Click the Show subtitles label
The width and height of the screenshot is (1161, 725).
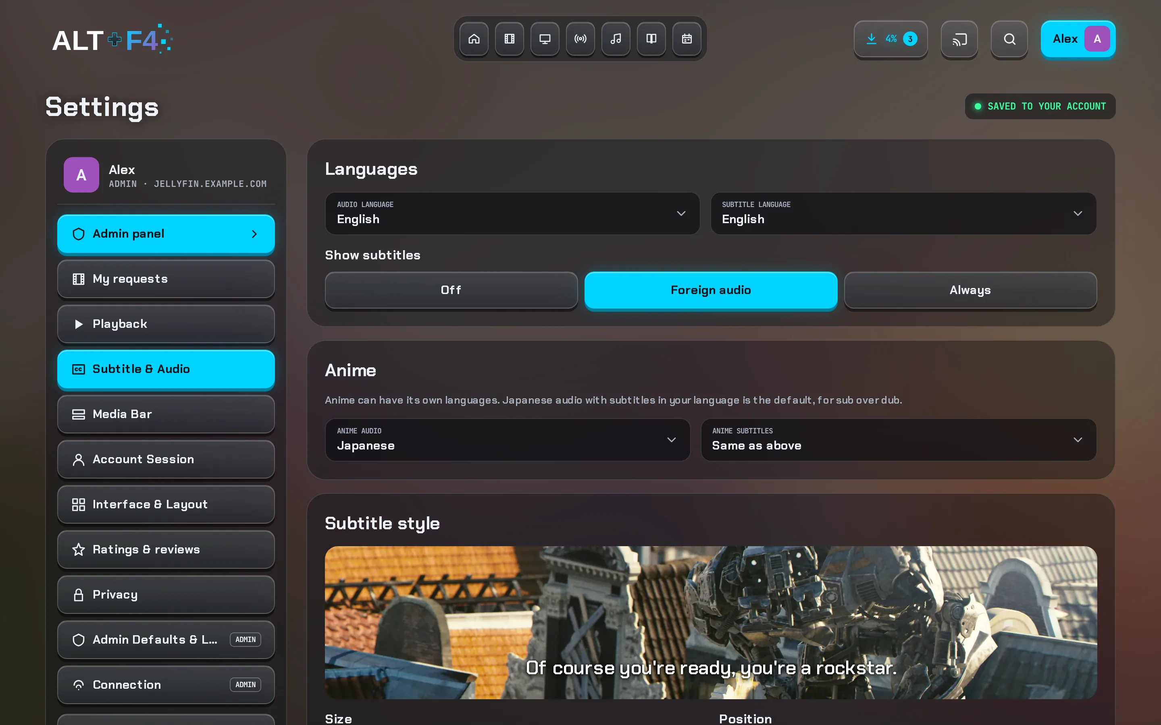[372, 255]
